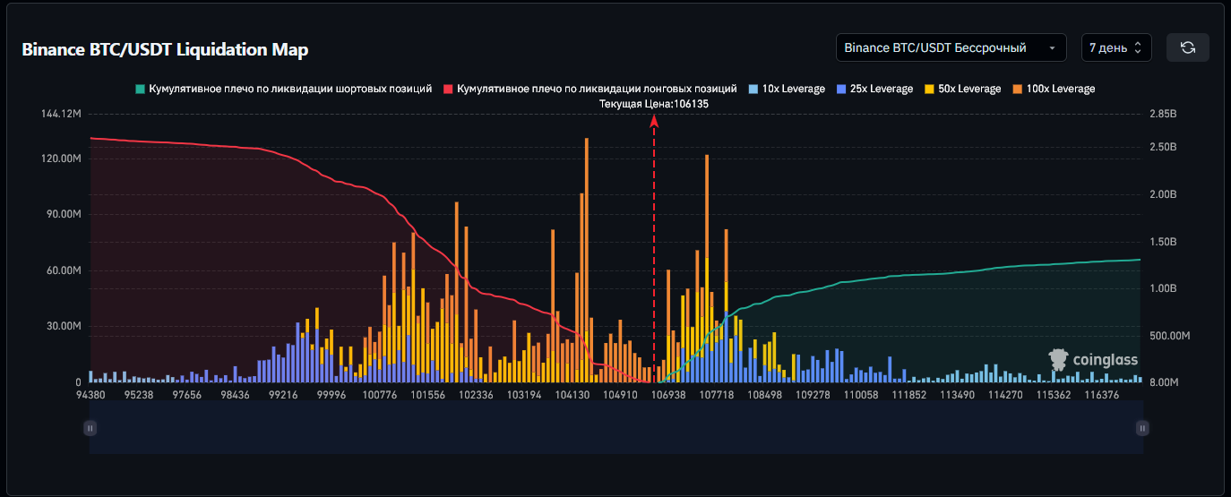Click the 114270 price axis label
The width and height of the screenshot is (1231, 497).
[1006, 395]
